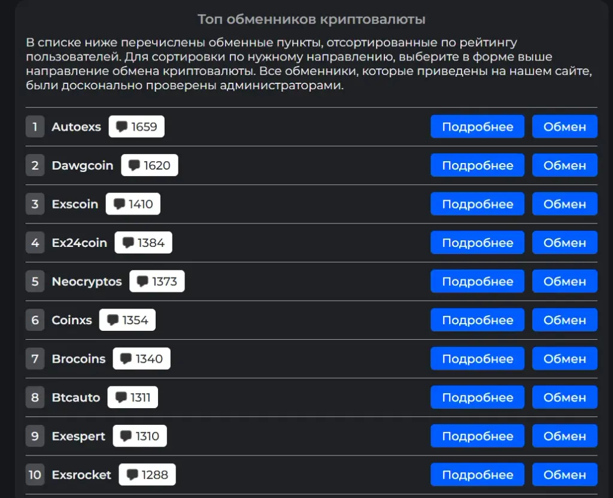Viewport: 613px width, 498px height.
Task: Click Dawgcoin comment count badge 1620
Action: coord(149,165)
